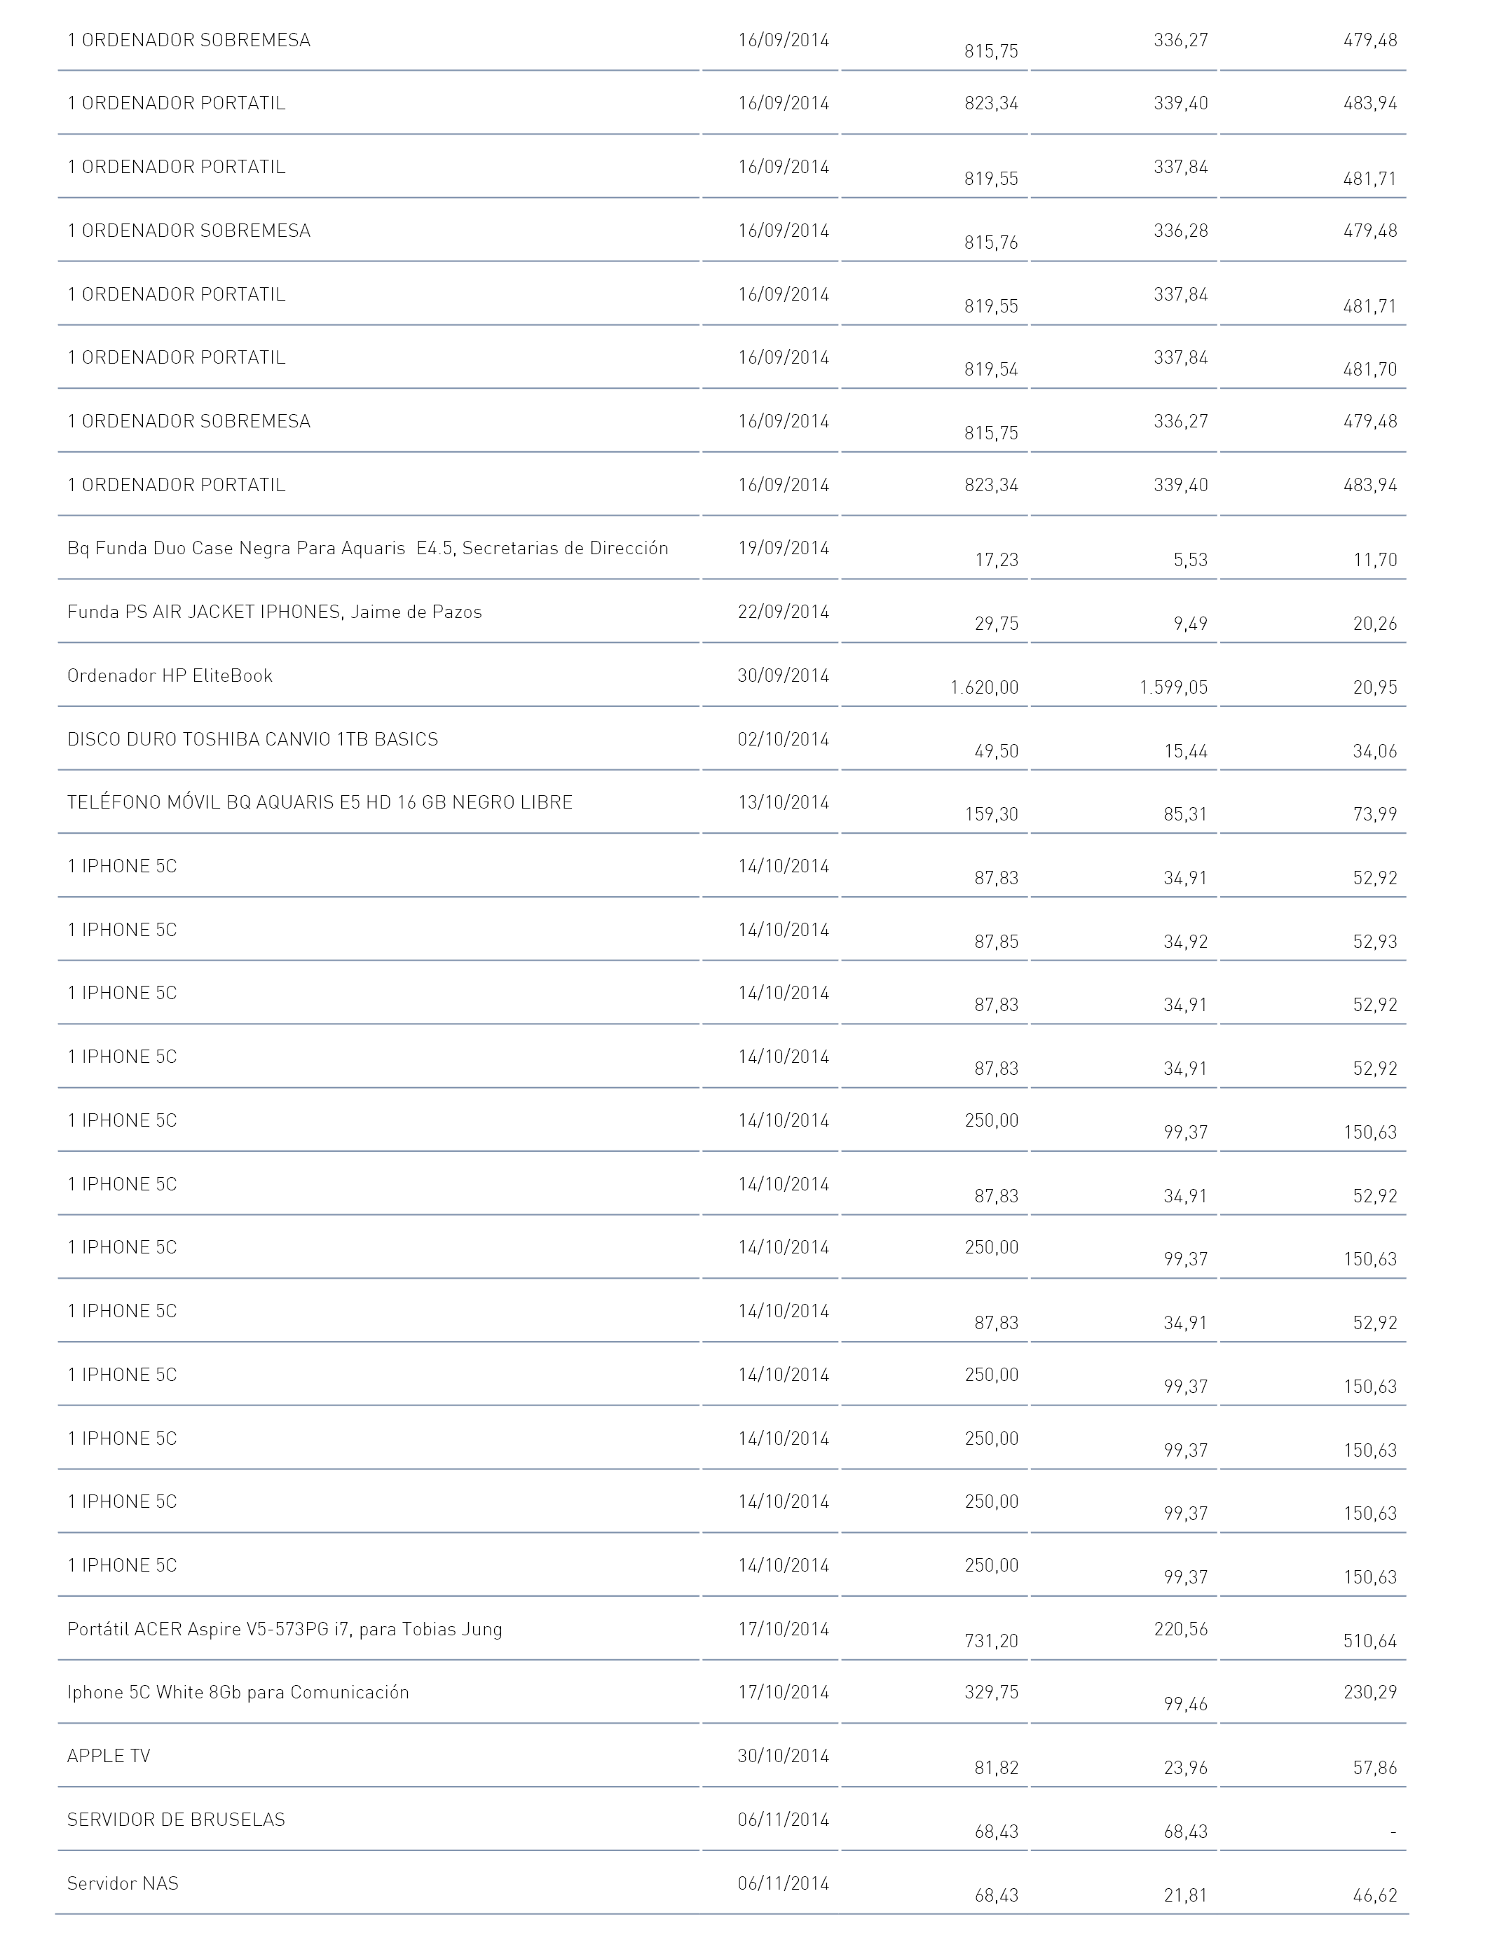Select the value 510,64
This screenshot has height=1945, width=1490.
click(1369, 1641)
